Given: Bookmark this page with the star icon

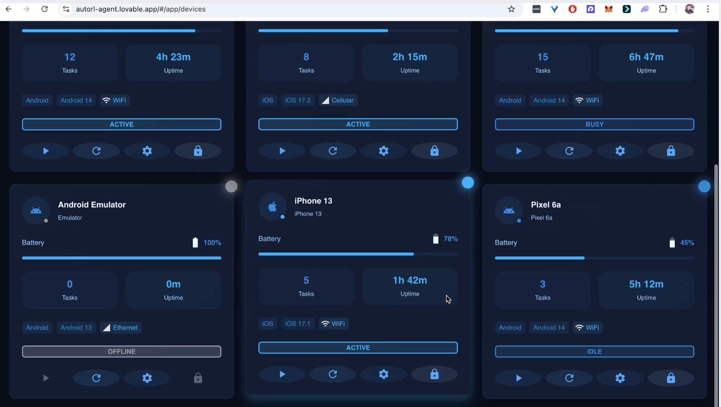Looking at the screenshot, I should pyautogui.click(x=511, y=9).
